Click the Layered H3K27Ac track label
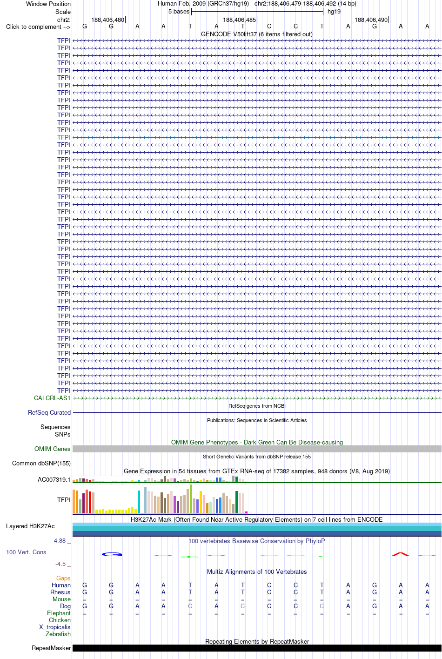The image size is (442, 659). 30,526
